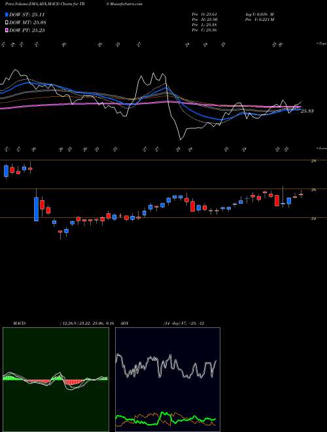Click the previous open value 'Pre O: 25.61'
The image size is (327, 432).
coord(205,14)
